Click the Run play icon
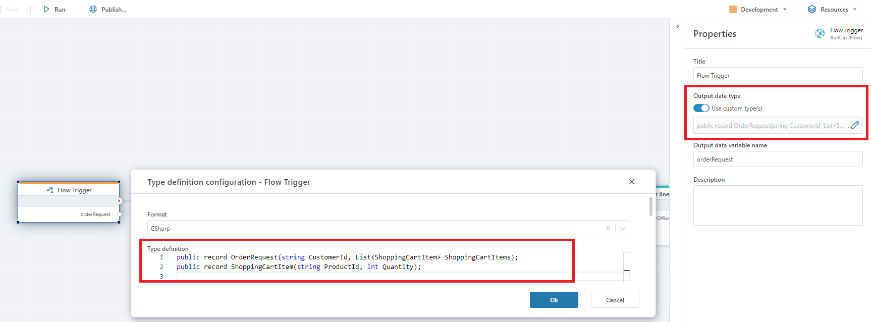Image resolution: width=871 pixels, height=322 pixels. tap(46, 9)
